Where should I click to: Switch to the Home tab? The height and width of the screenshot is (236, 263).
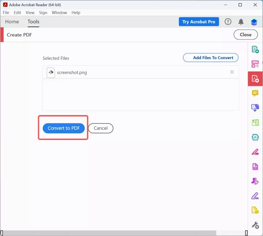point(12,21)
